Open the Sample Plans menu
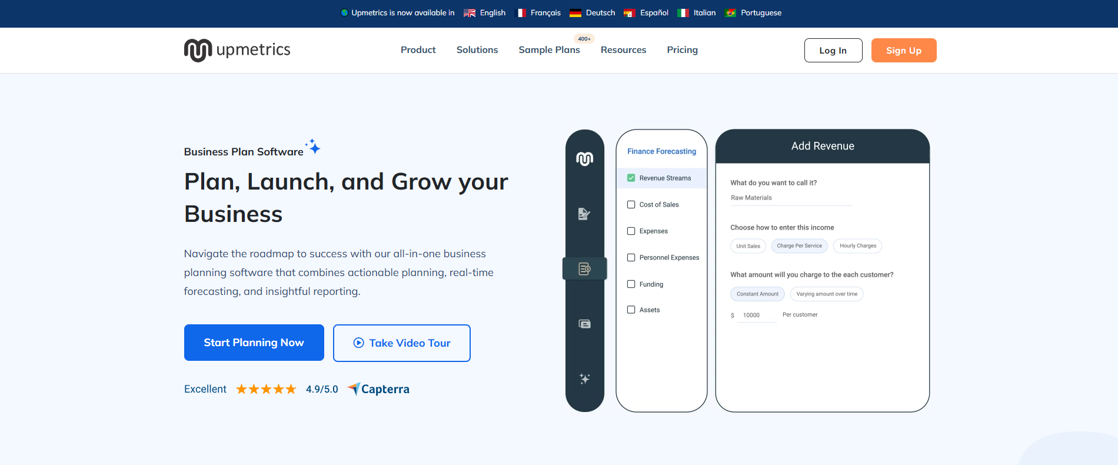The image size is (1118, 465). (x=549, y=50)
